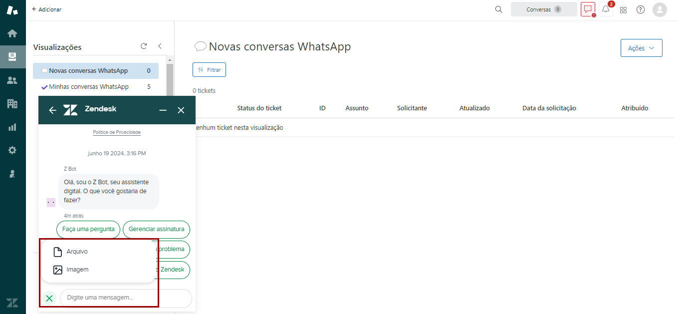Open Customers icon in left sidebar
The image size is (678, 314).
(12, 80)
